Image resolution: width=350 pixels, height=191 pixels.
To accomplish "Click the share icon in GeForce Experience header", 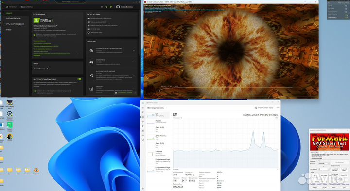I will coord(106,7).
